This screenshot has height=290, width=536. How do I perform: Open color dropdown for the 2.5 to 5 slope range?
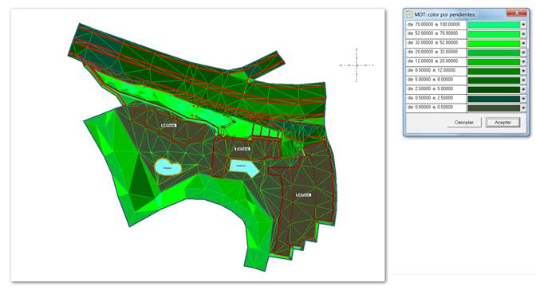click(523, 89)
